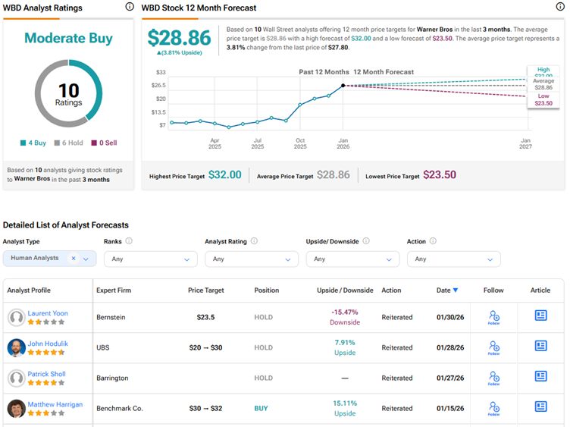Screen dimensions: 570x427
Task: Click John Hodulik's profile photo
Action: 16,347
